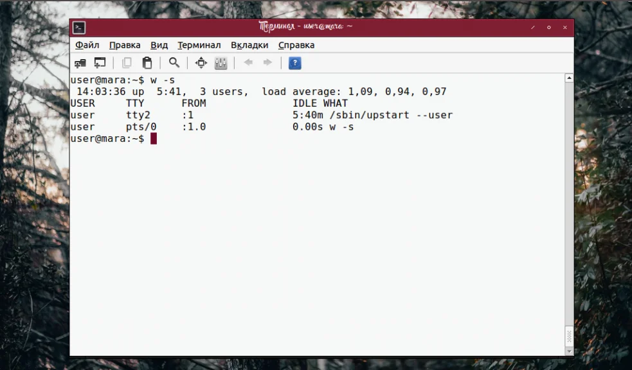Click the greyed-out Copy toolbar icon

[x=127, y=63]
